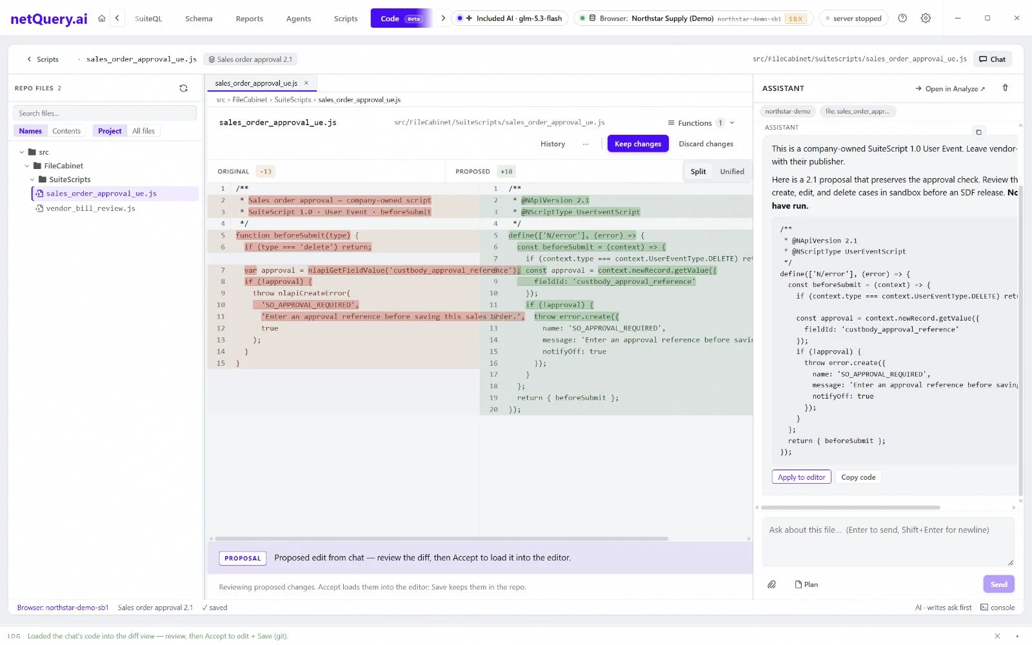Switch file search to Contents
Image resolution: width=1032 pixels, height=645 pixels.
pos(66,131)
